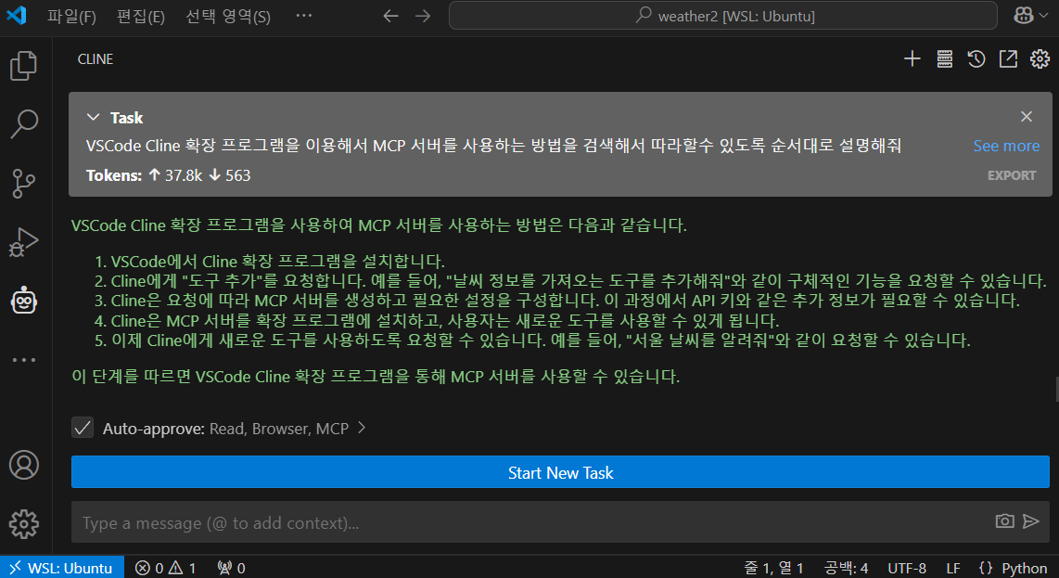Select the Cline robot icon in activity bar
This screenshot has width=1059, height=578.
(23, 301)
